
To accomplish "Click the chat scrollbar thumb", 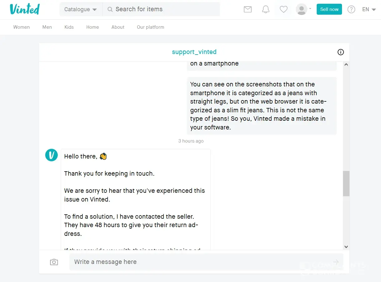I will tap(346, 183).
